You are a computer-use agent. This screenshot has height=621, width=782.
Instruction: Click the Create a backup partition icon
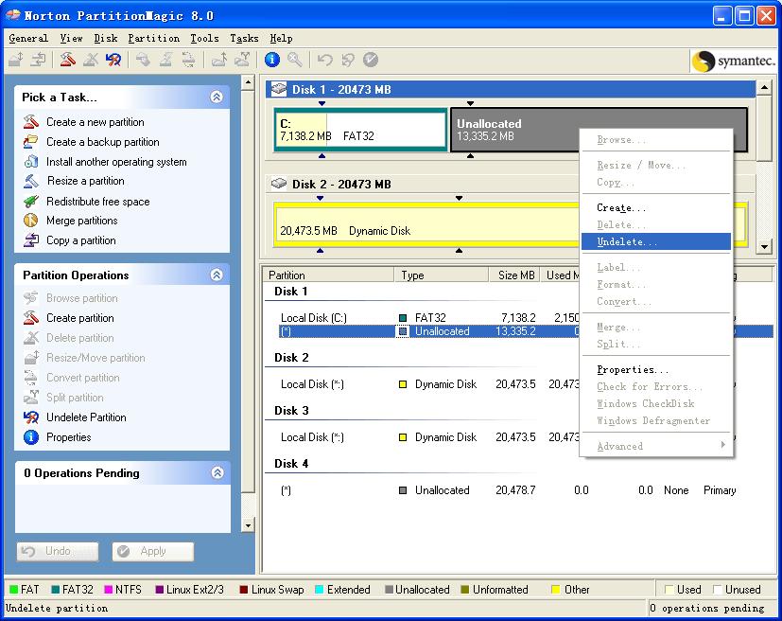point(31,142)
